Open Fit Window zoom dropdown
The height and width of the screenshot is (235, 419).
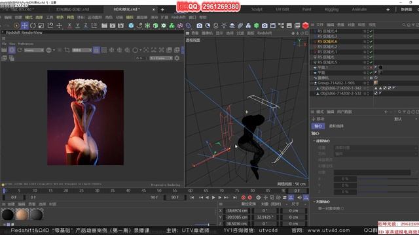pyautogui.click(x=161, y=58)
